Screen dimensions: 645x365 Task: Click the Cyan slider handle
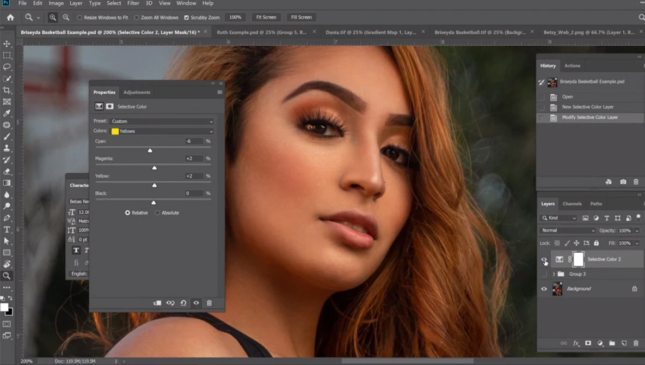[150, 150]
